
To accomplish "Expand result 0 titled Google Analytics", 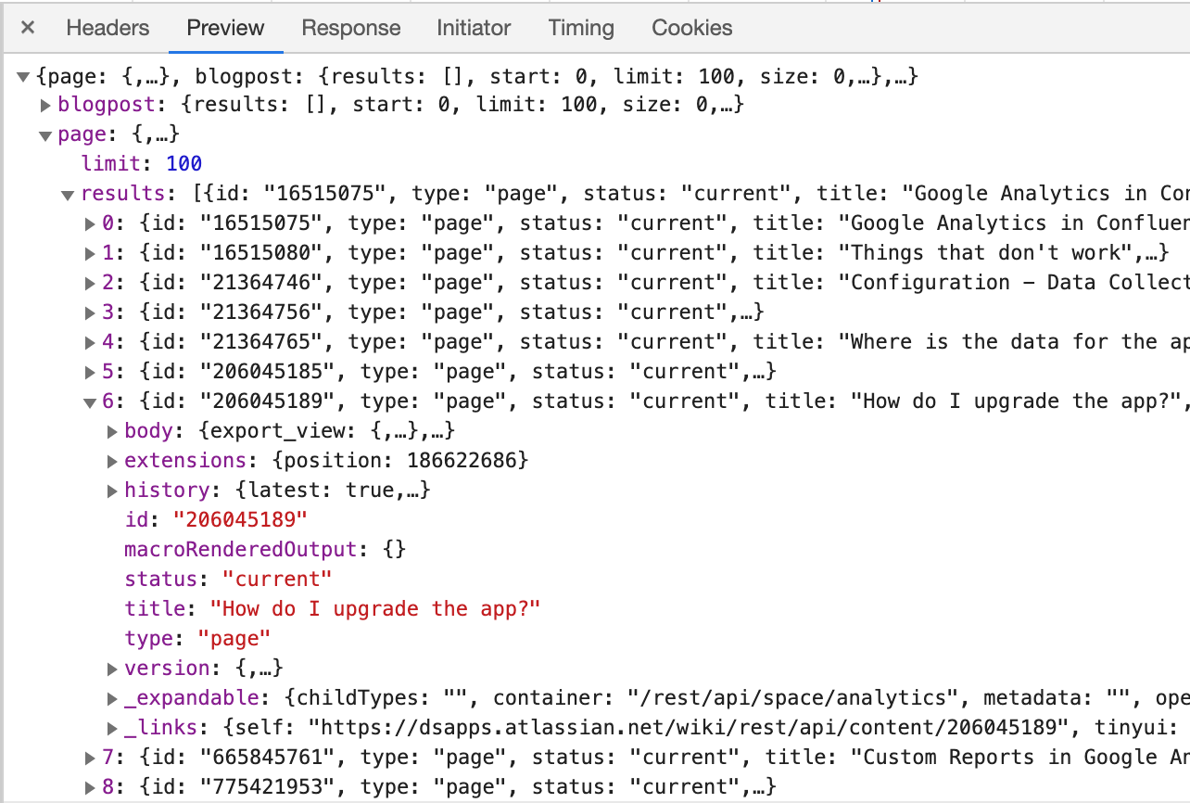I will [x=90, y=223].
